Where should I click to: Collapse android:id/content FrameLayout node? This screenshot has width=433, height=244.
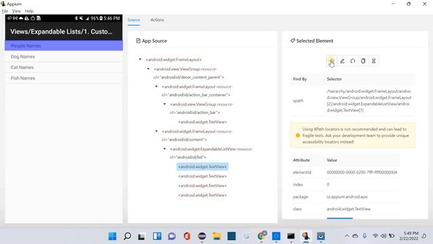click(156, 131)
